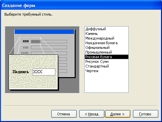Choose the Камень style in list
This screenshot has height=122, width=162.
click(106, 34)
